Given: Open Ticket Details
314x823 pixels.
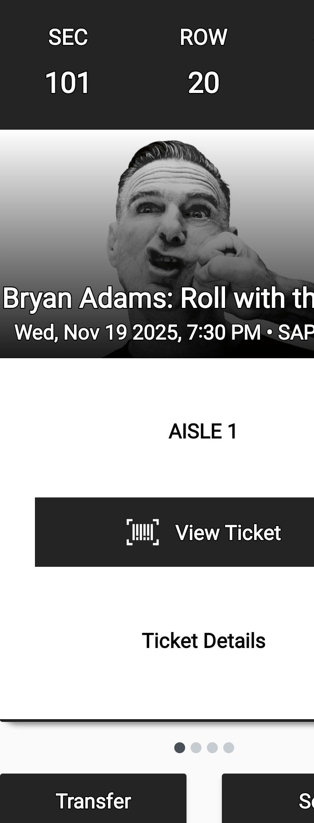Looking at the screenshot, I should (202, 640).
